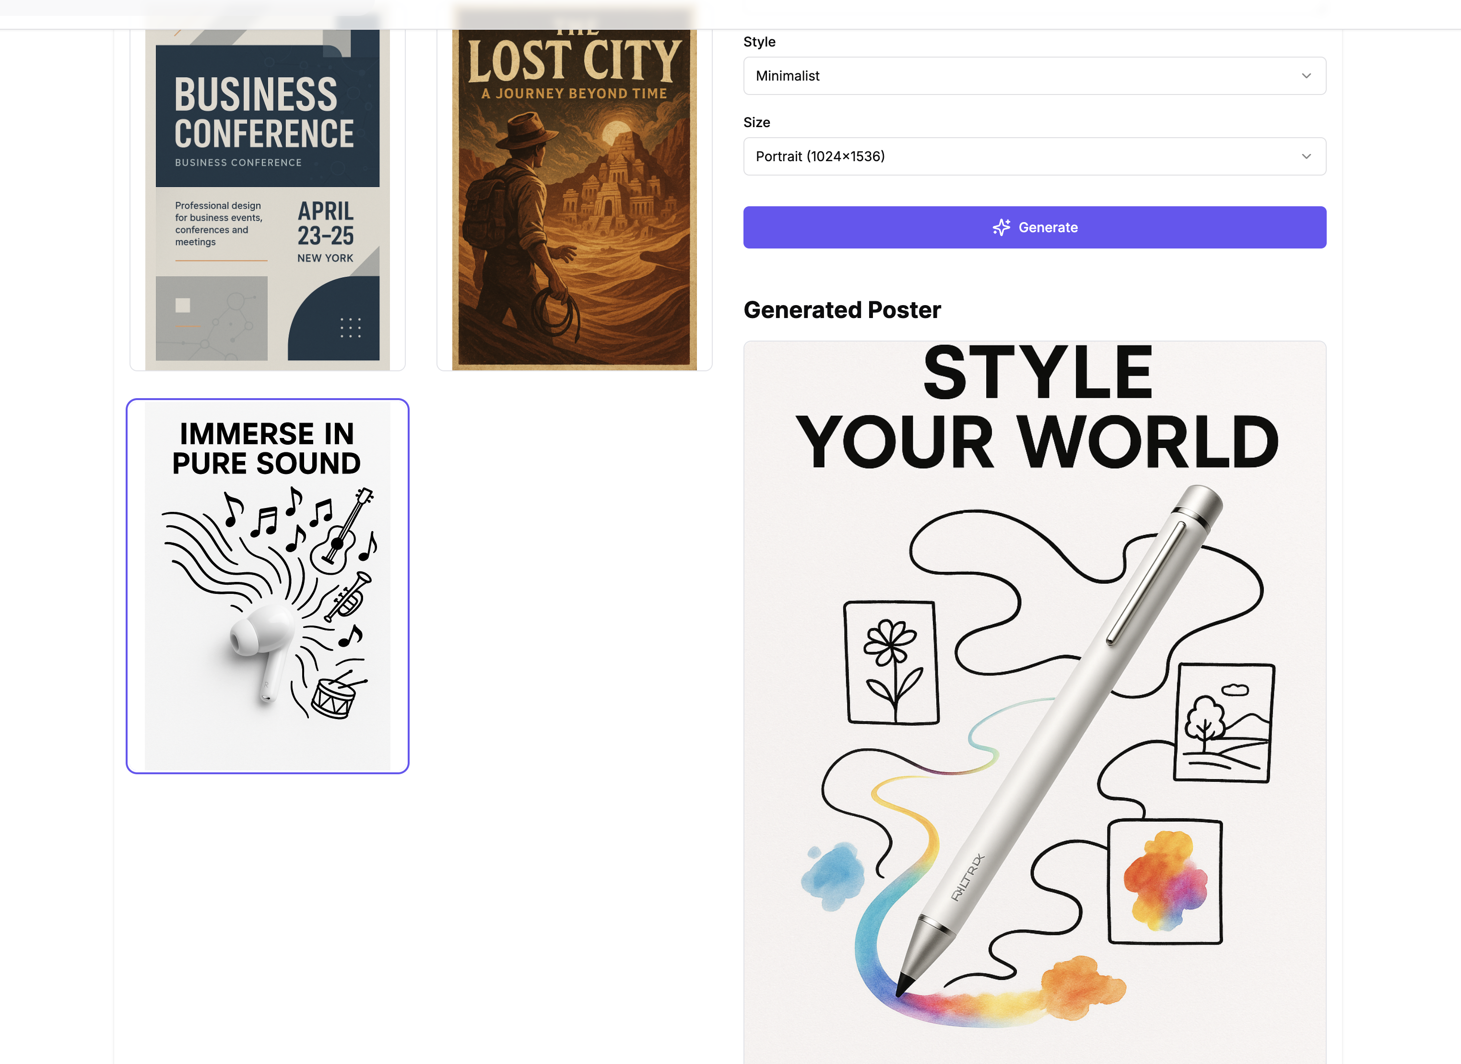
Task: Open the Size dropdown showing Portrait
Action: click(x=1035, y=156)
